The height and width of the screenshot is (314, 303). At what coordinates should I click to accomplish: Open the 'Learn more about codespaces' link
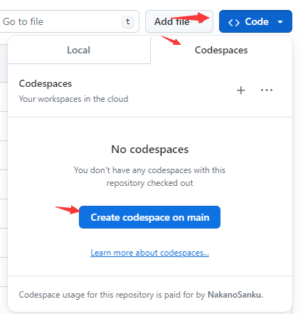click(149, 253)
